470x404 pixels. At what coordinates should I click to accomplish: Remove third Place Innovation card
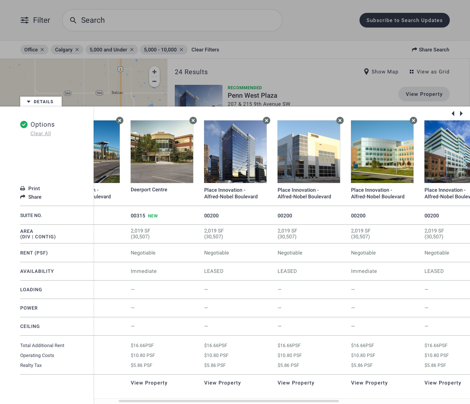click(x=413, y=120)
